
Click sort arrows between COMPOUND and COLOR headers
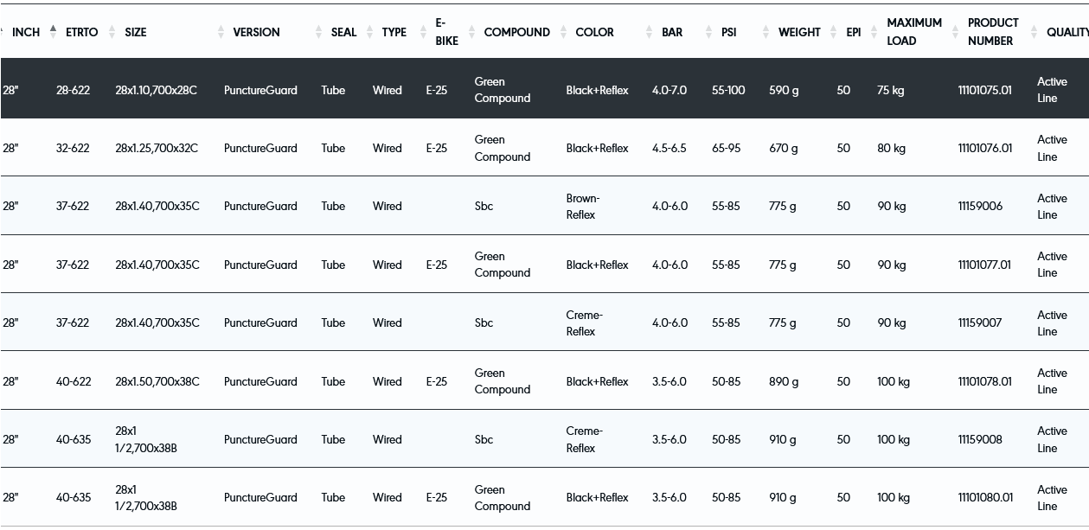[563, 32]
